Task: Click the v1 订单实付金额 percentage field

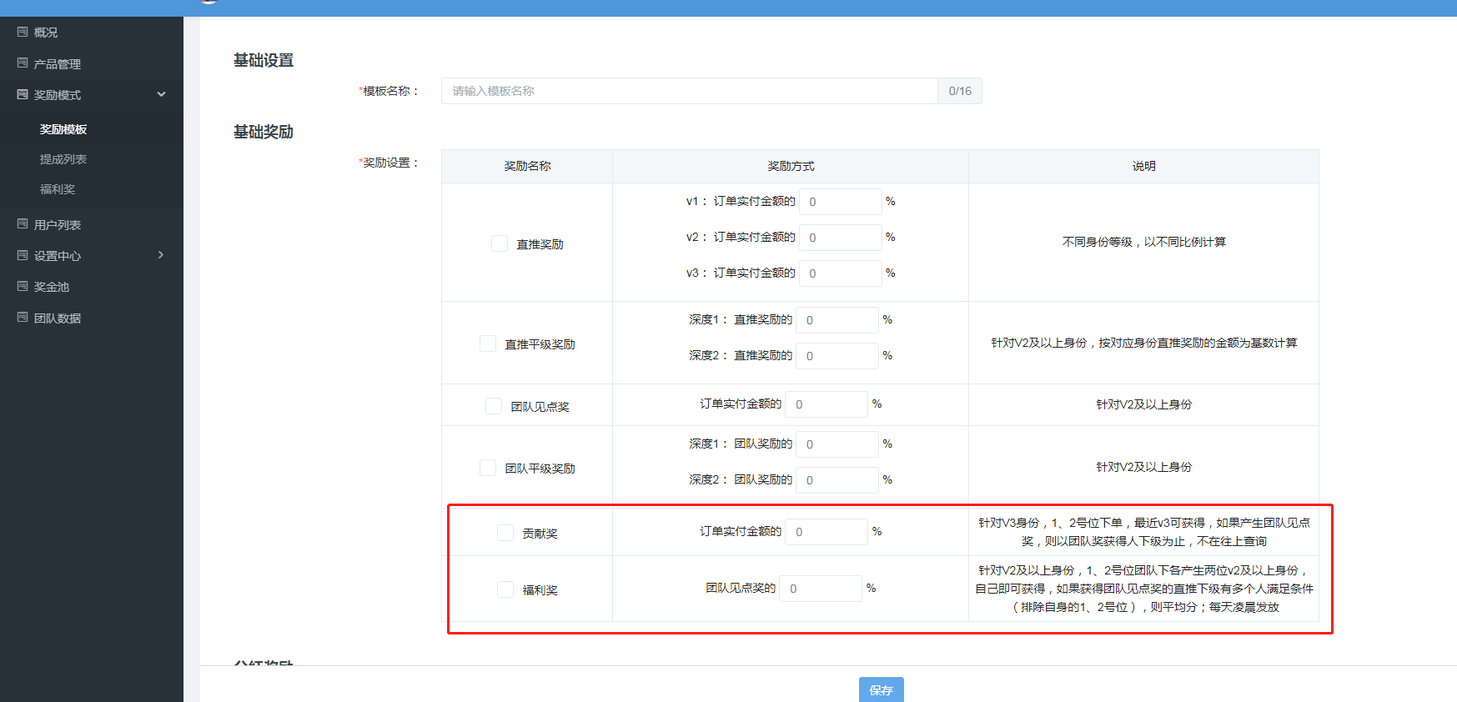Action: [841, 202]
